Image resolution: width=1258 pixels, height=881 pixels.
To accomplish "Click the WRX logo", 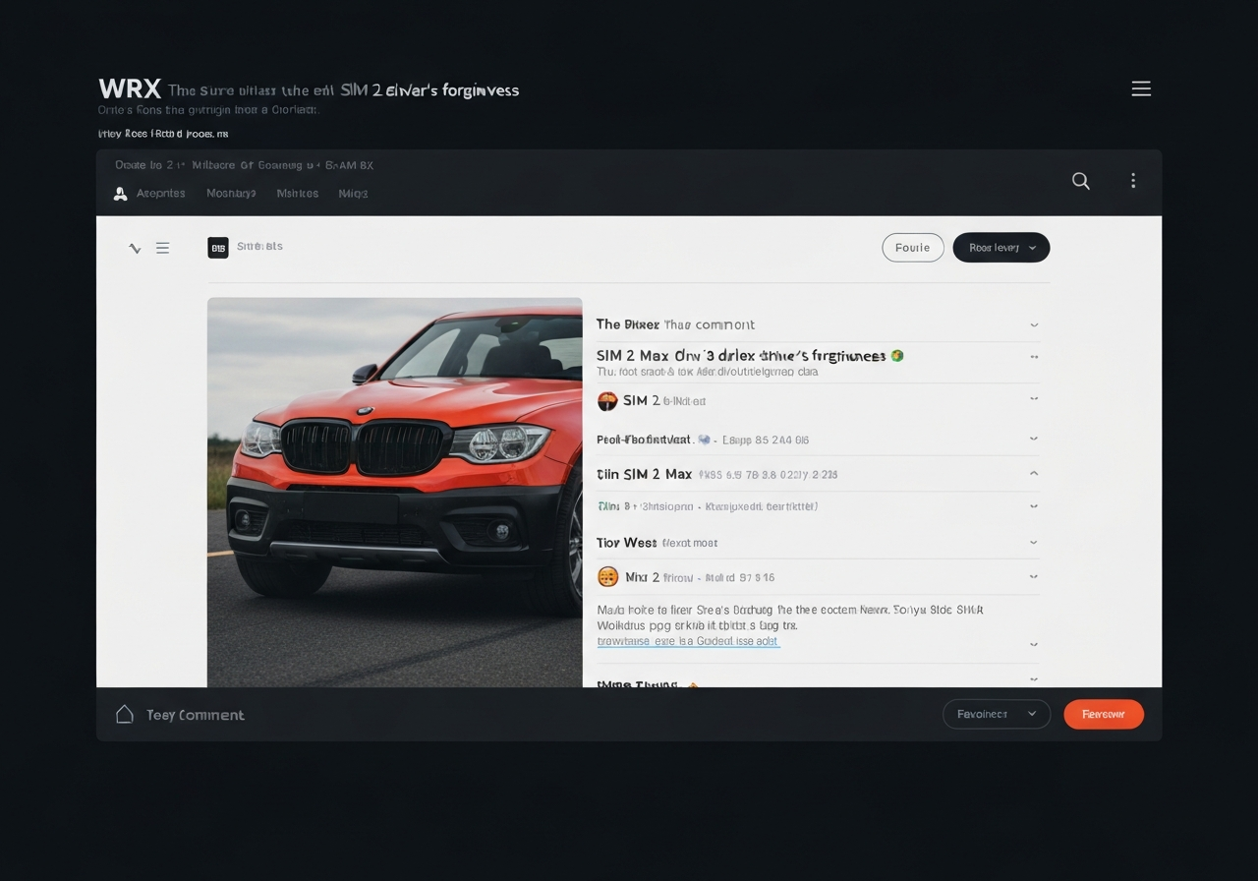I will tap(130, 89).
